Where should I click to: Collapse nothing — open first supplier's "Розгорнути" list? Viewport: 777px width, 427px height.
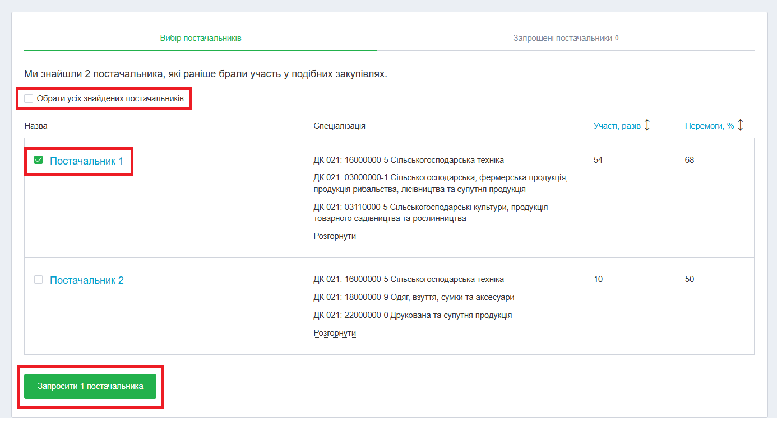coord(335,236)
